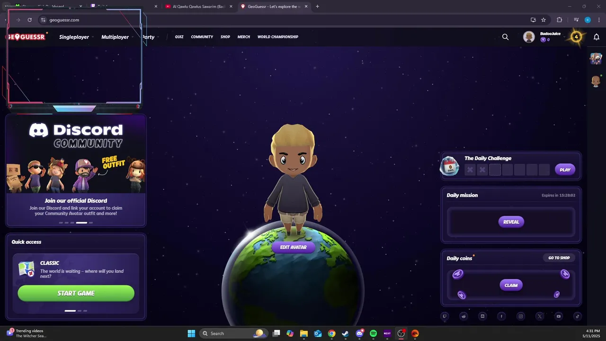Open the notifications bell

click(597, 37)
